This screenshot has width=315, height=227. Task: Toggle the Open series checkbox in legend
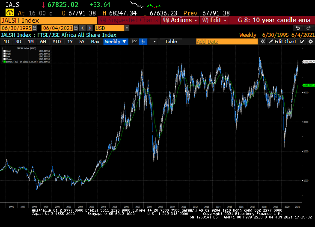4,51
